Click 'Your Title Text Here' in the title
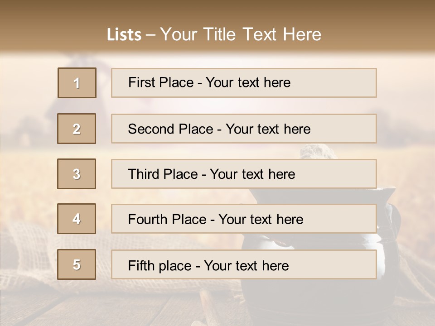 (x=241, y=34)
